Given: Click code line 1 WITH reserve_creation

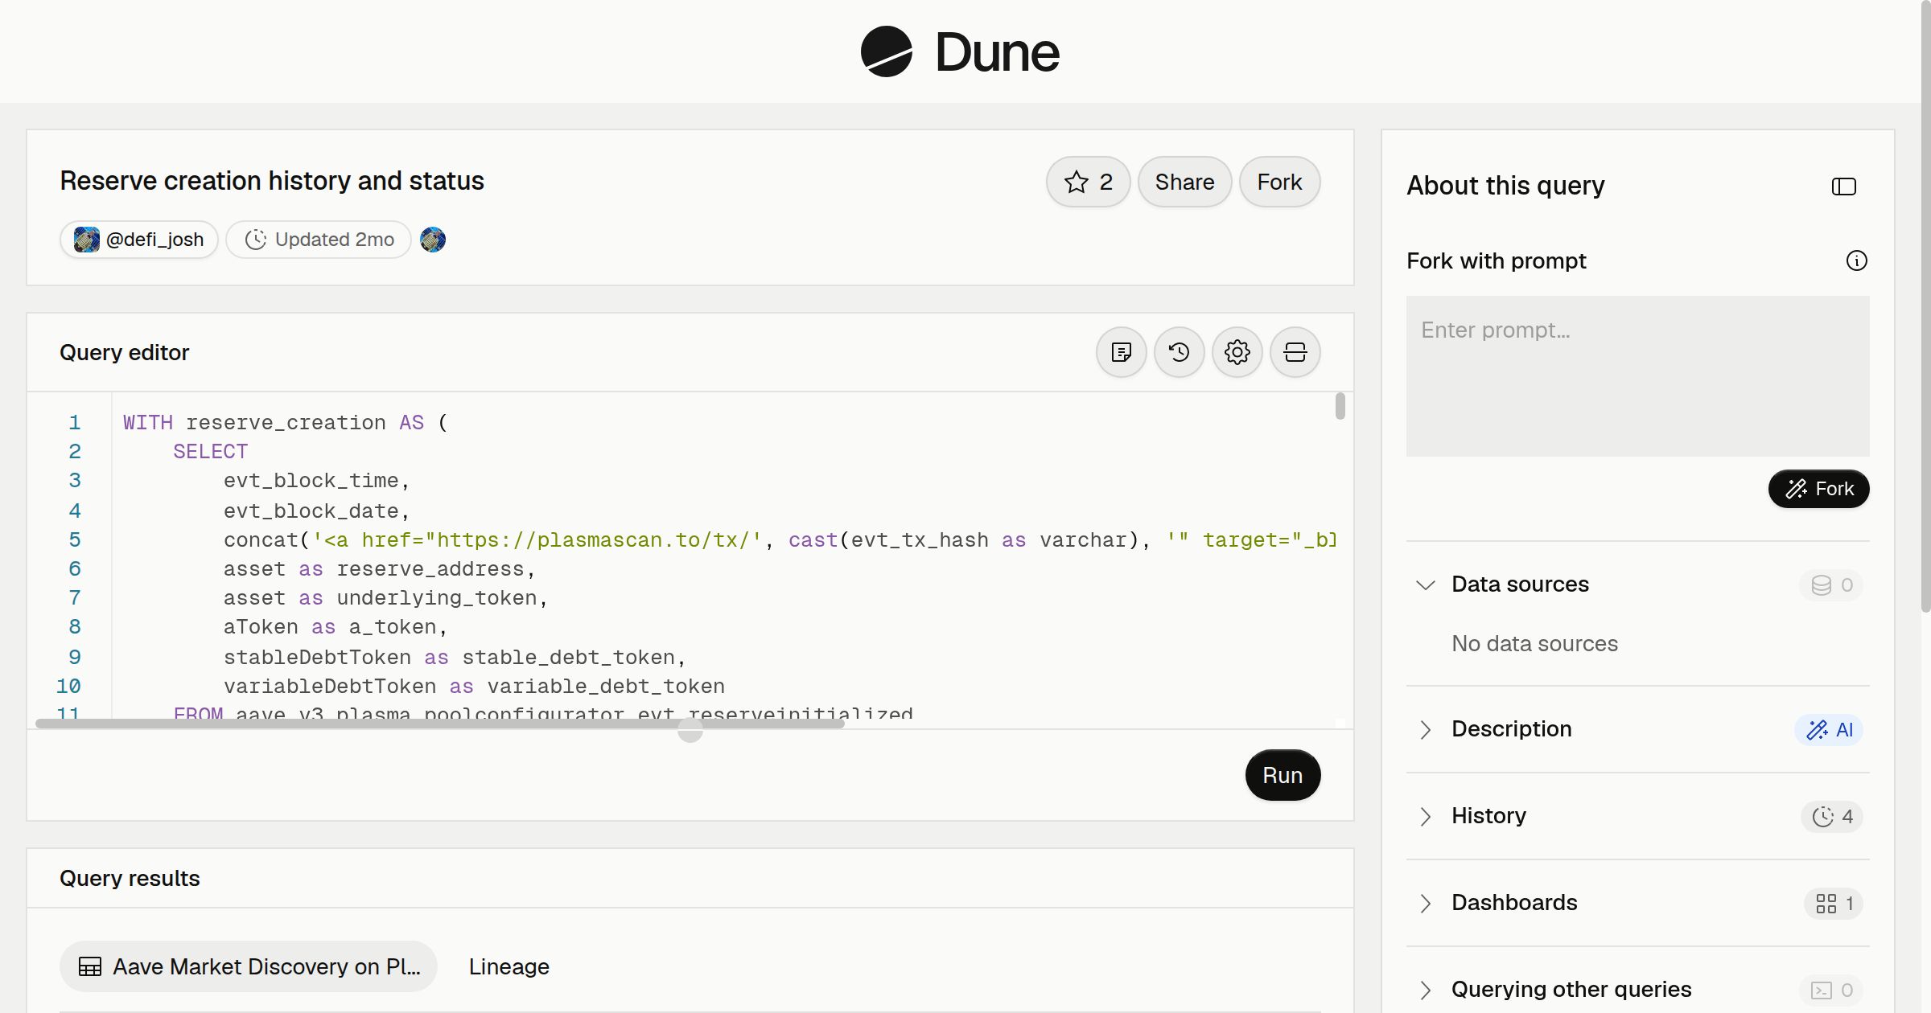Looking at the screenshot, I should tap(285, 423).
